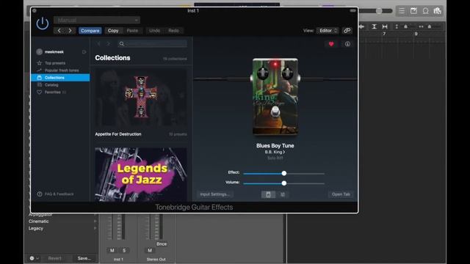The width and height of the screenshot is (470, 264).
Task: Open Popular fresh tones in sidebar
Action: tap(62, 70)
